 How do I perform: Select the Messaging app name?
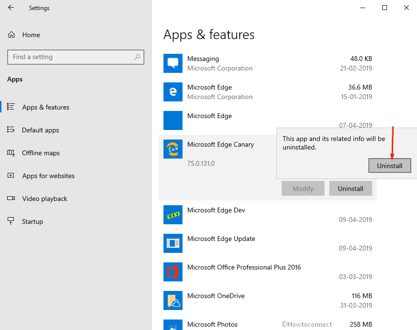point(203,59)
